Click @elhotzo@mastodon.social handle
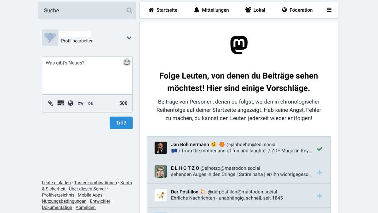 [x=230, y=168]
